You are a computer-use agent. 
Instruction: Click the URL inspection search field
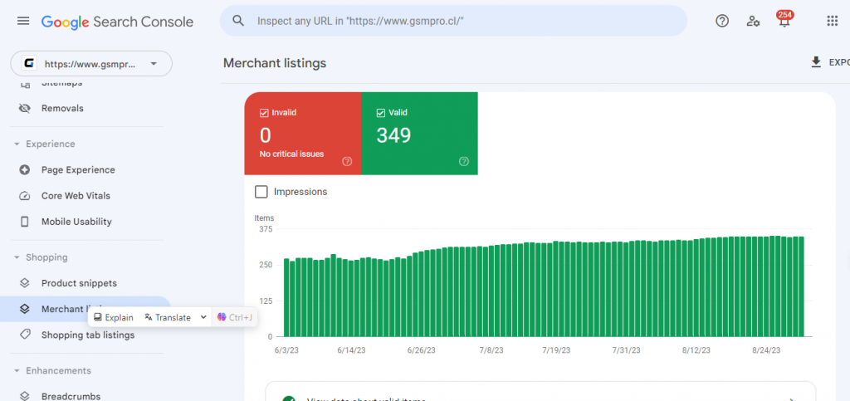(x=453, y=21)
